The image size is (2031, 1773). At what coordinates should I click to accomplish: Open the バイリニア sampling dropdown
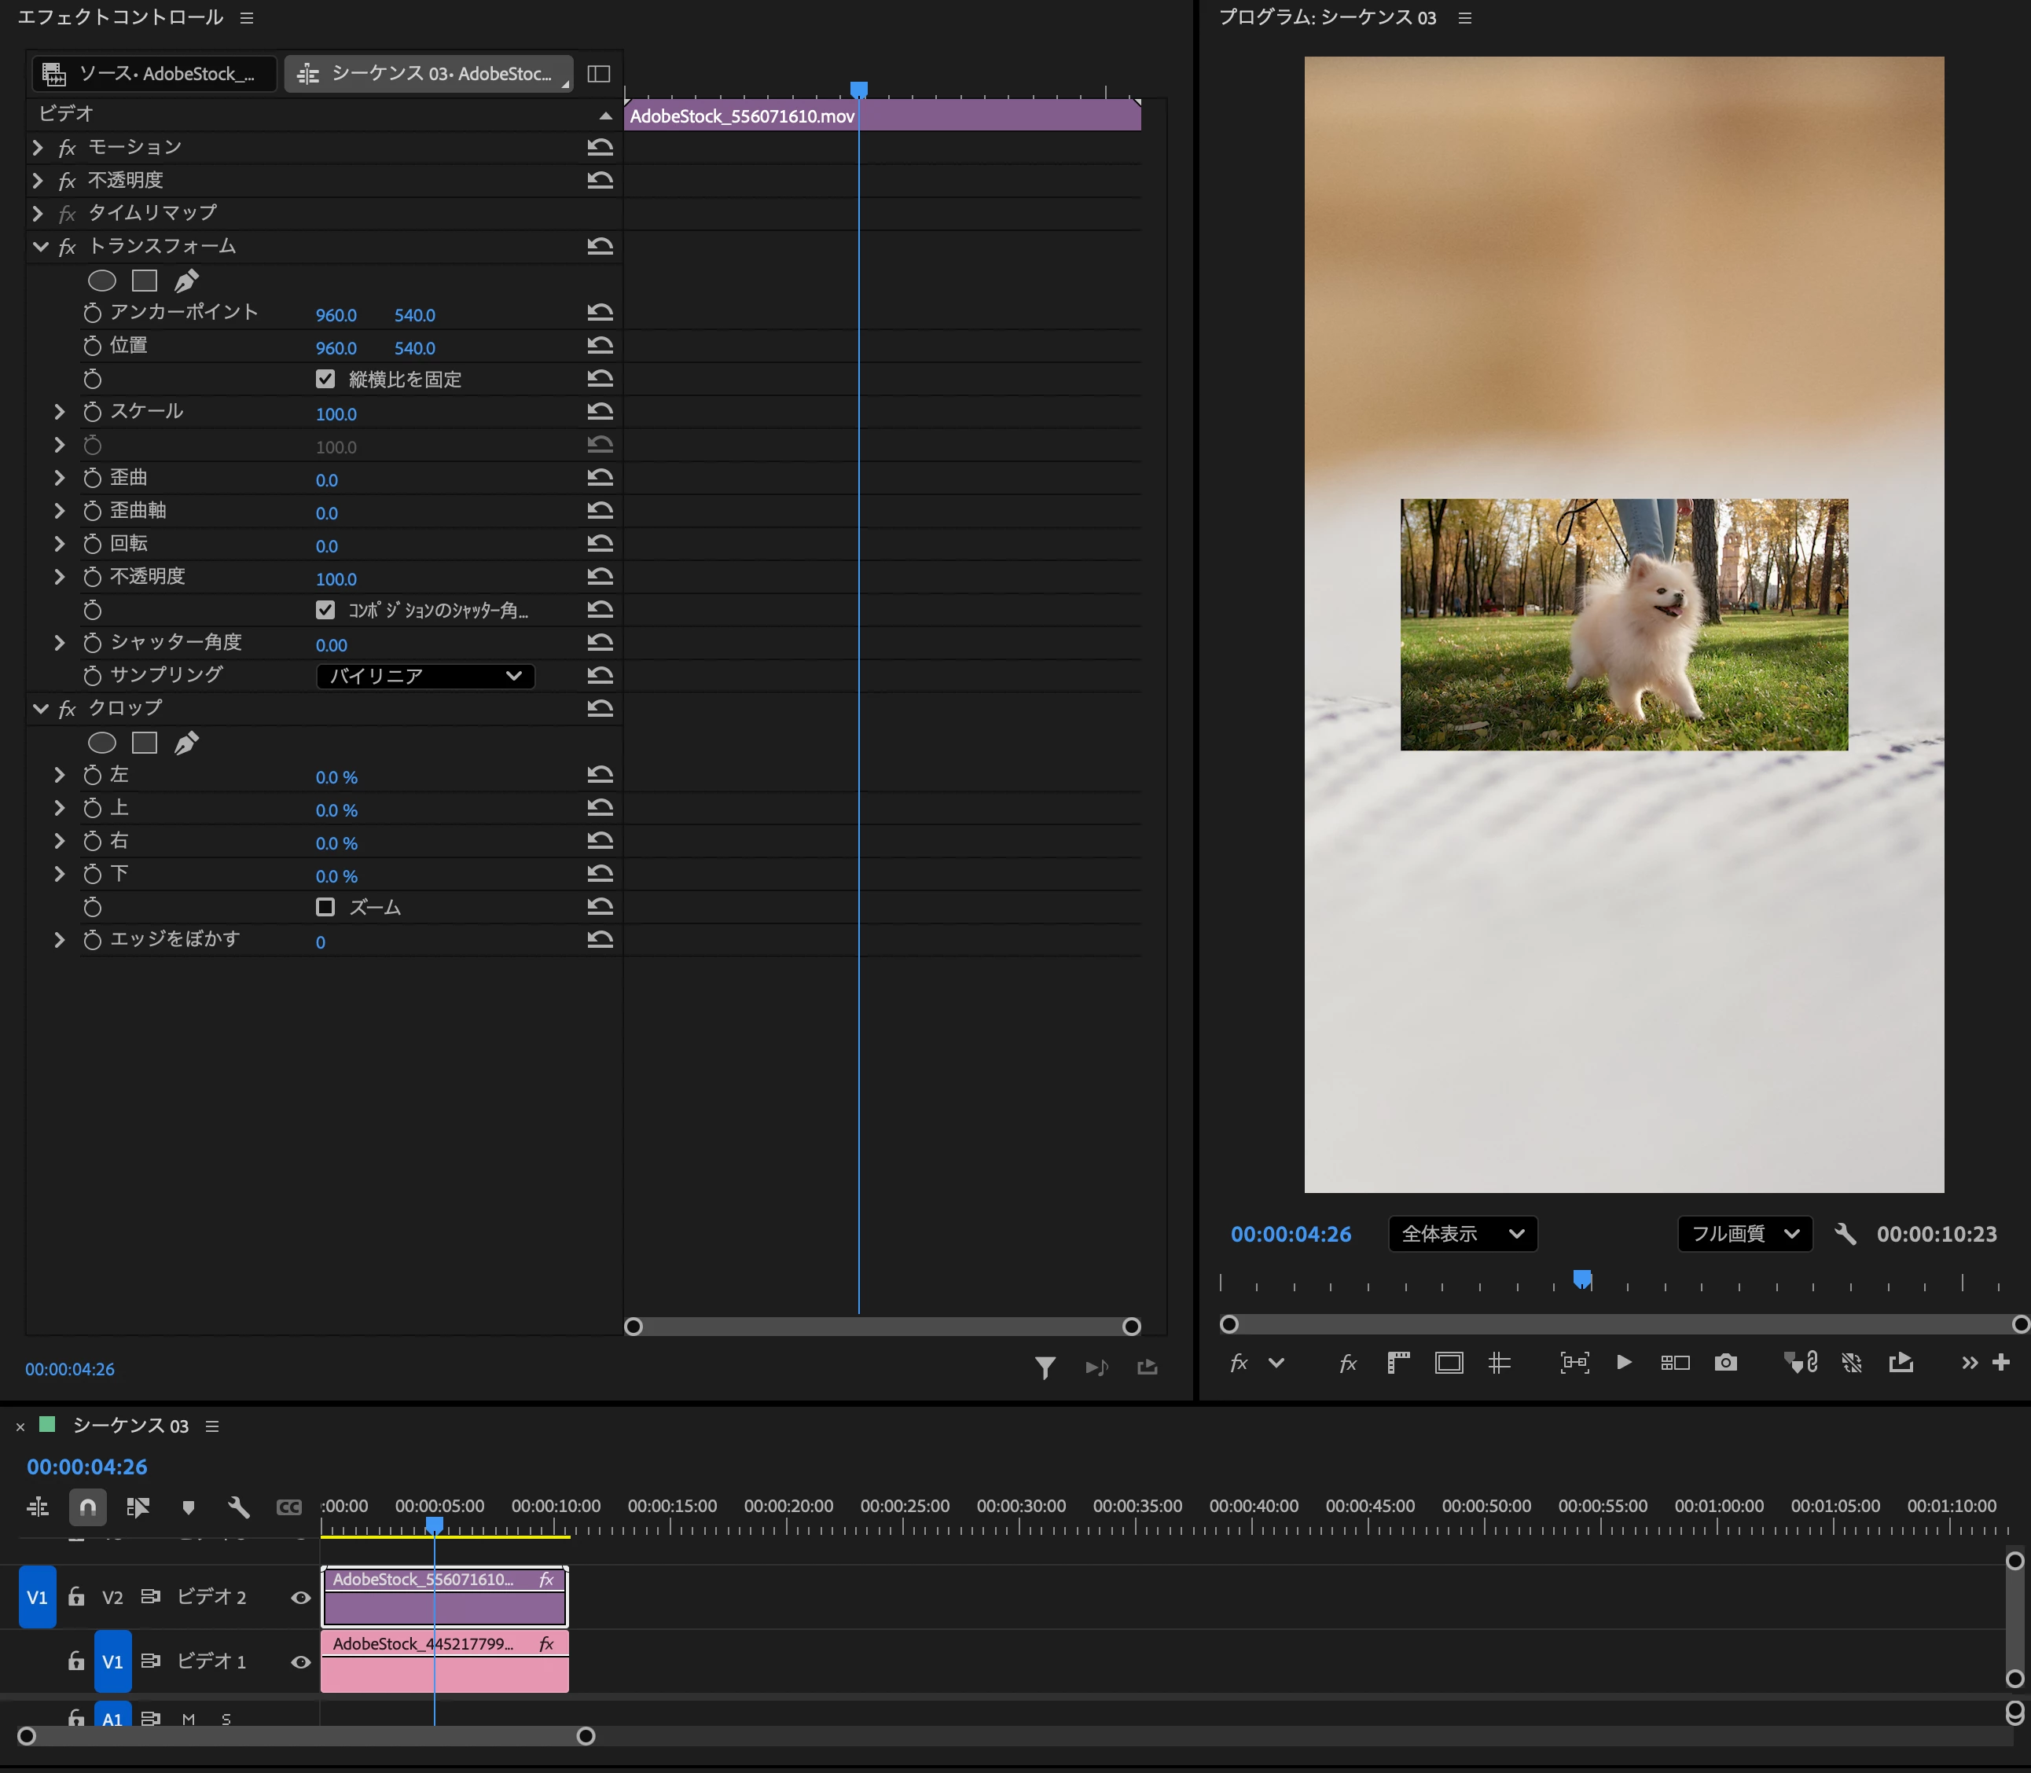425,676
